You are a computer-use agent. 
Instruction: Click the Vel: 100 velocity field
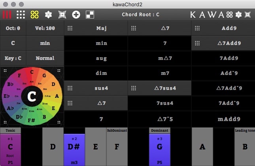45,28
